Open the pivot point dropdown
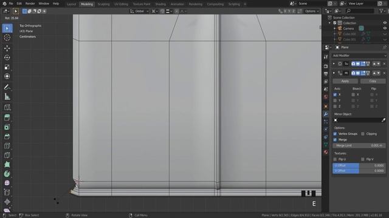This screenshot has height=218, width=389. click(x=154, y=11)
